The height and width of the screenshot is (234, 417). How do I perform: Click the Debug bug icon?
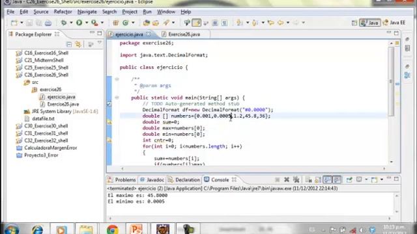64,23
